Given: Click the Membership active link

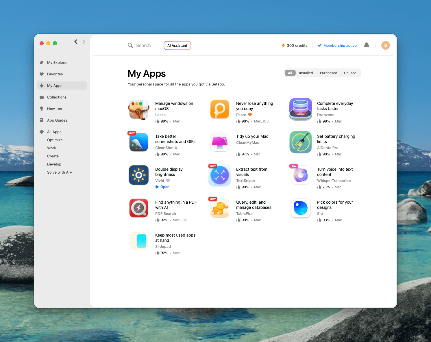Looking at the screenshot, I should pos(337,45).
